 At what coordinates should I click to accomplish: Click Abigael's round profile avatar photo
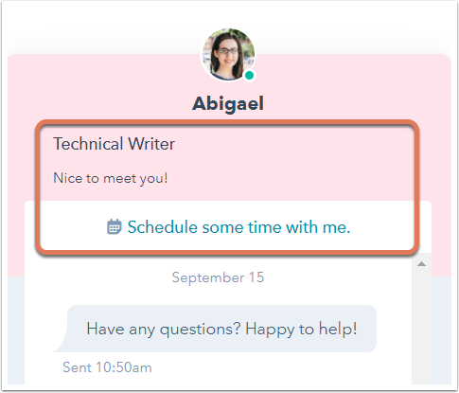[228, 55]
